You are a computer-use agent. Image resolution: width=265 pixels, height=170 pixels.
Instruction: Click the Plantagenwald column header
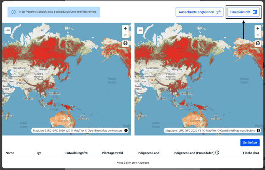[112, 153]
